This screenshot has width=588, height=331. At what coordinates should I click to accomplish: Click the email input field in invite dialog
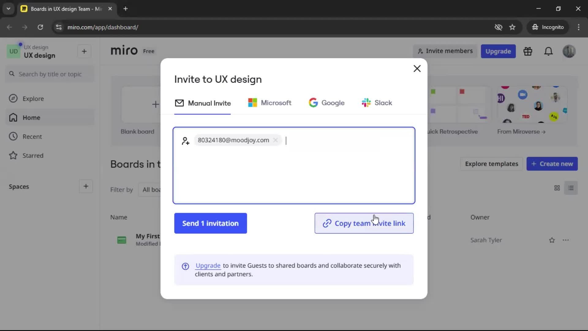(294, 165)
